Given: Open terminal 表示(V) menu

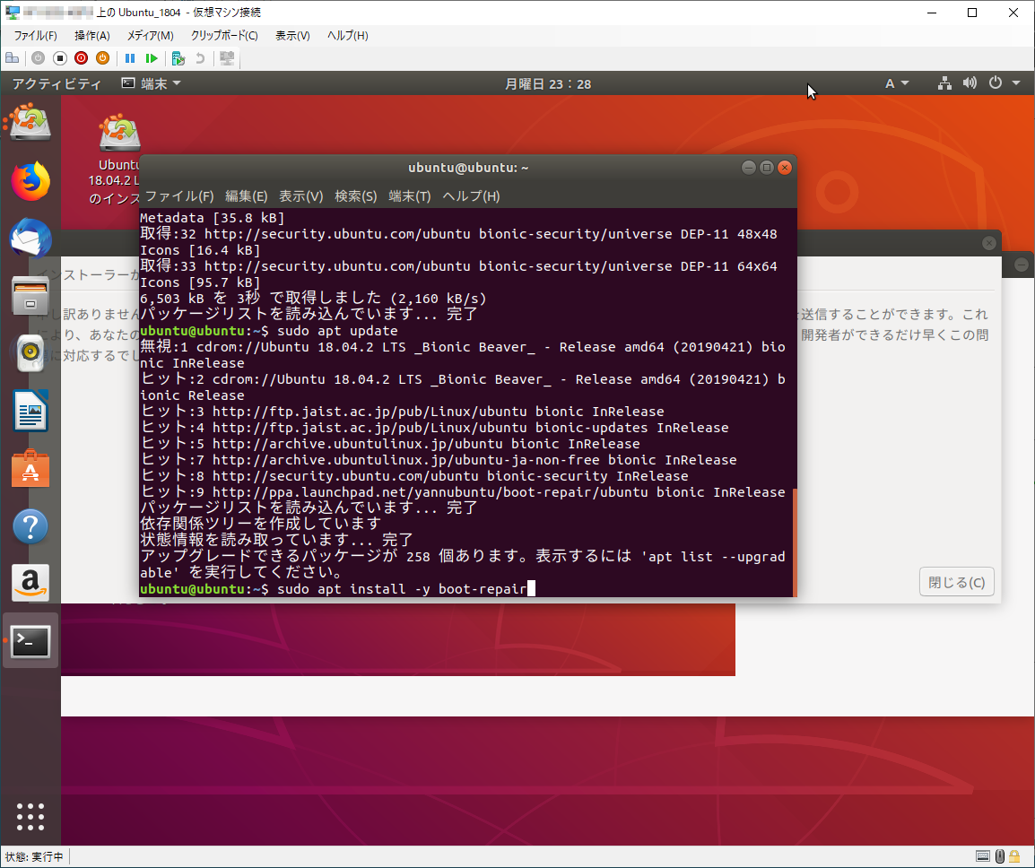Looking at the screenshot, I should (x=301, y=196).
